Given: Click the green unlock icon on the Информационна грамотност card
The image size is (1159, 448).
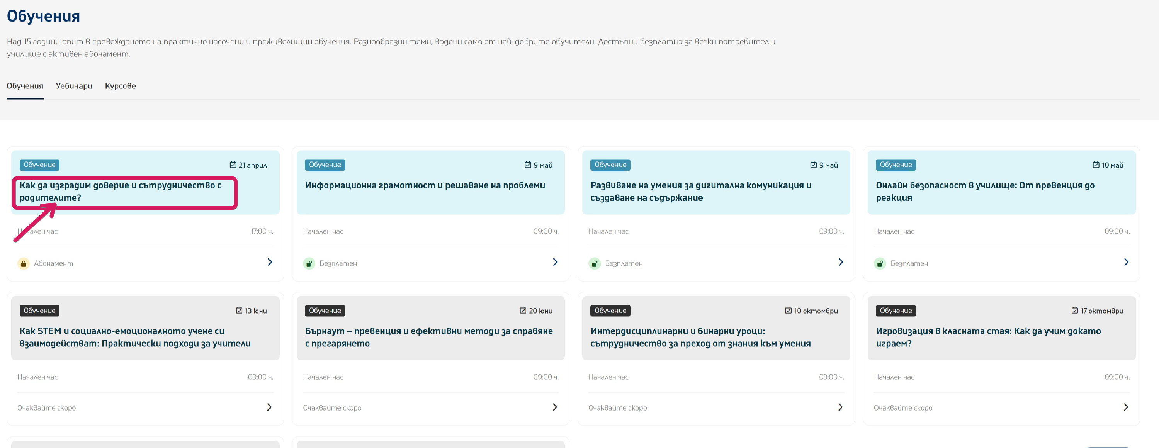Looking at the screenshot, I should click(309, 263).
